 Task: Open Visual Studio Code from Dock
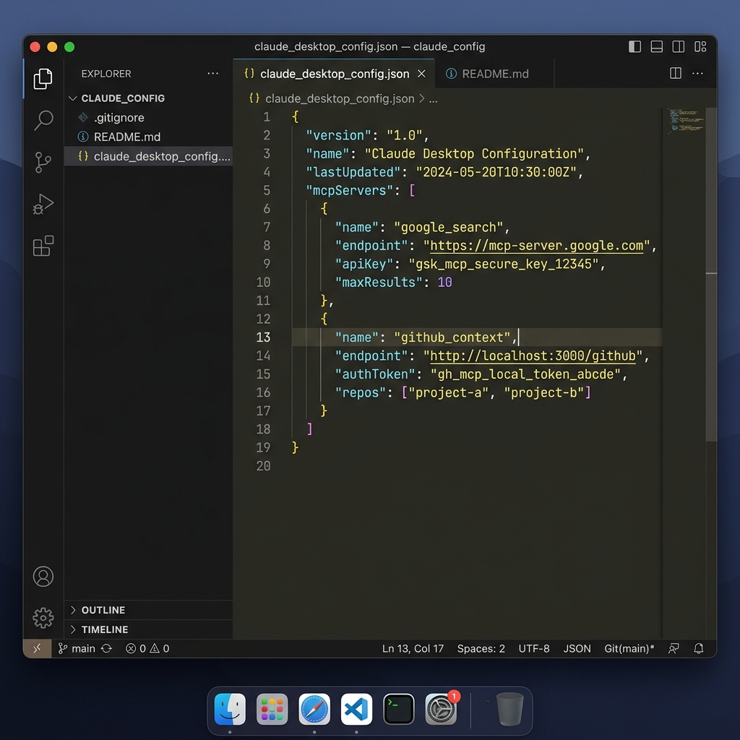click(x=356, y=709)
